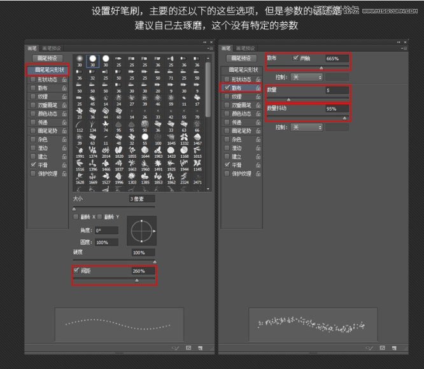Open preset manager icon in left panel footer
The image size is (424, 369).
tap(188, 348)
